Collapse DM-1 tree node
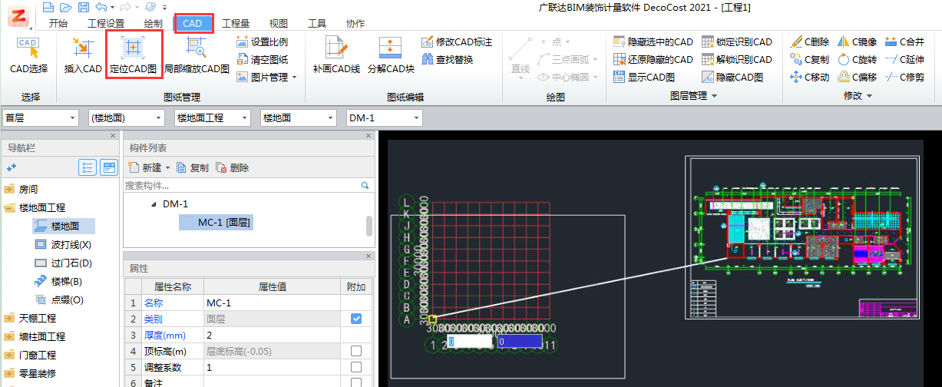This screenshot has height=387, width=942. [x=154, y=204]
